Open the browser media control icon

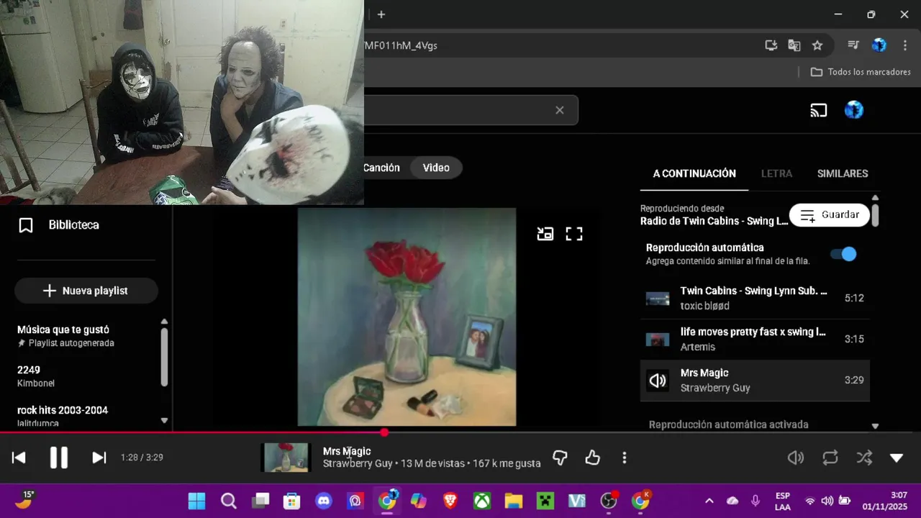pos(853,45)
